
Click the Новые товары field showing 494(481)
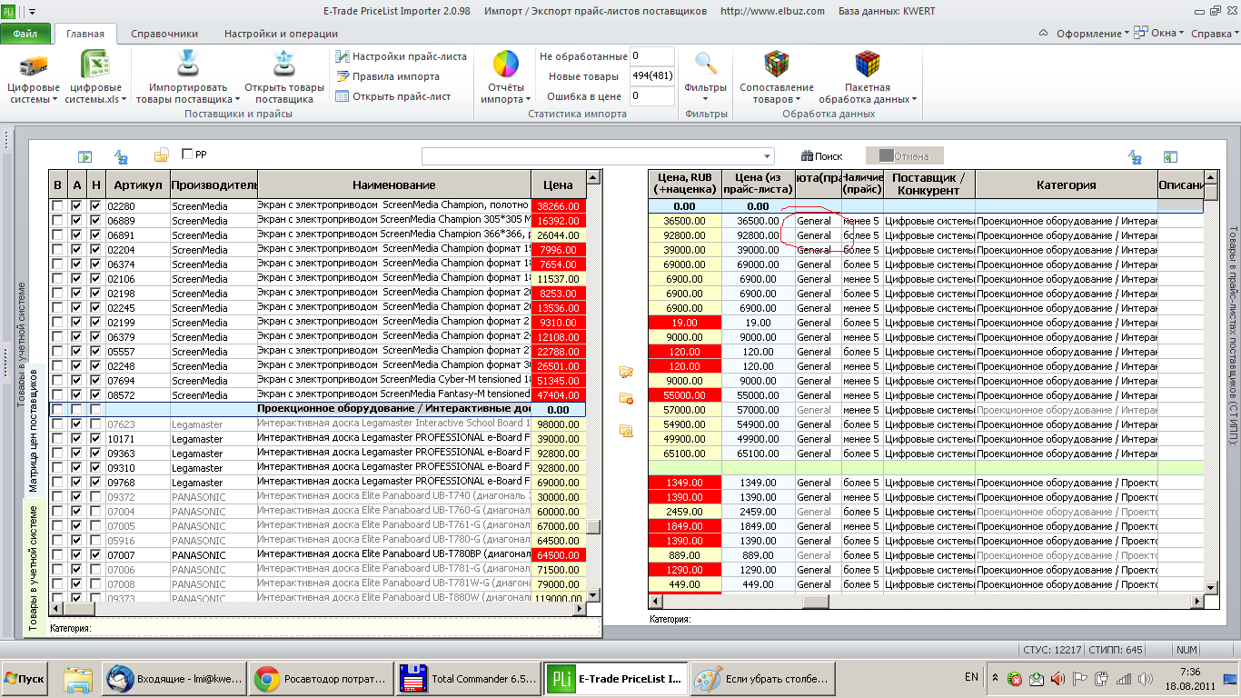click(x=651, y=76)
